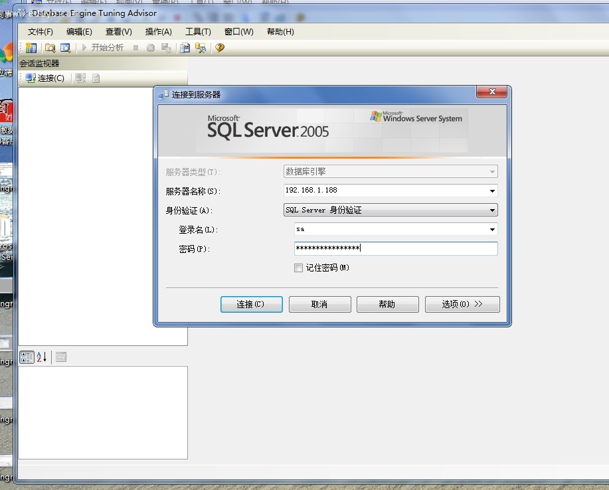This screenshot has height=490, width=609.
Task: Click the Connect (连接) button in dialog
Action: (x=251, y=304)
